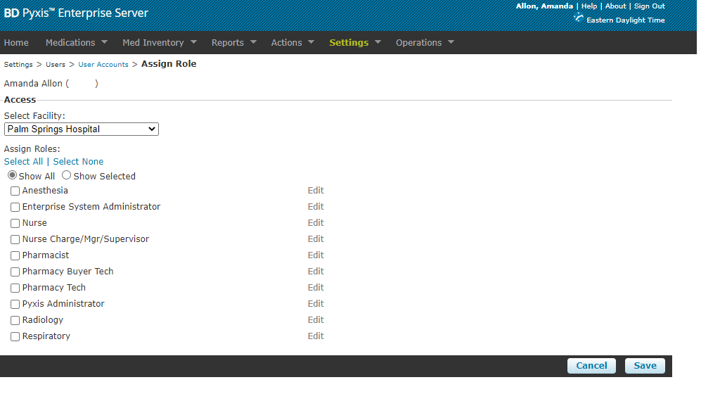Open User Accounts breadcrumb link
Viewport: 720px width, 394px height.
(103, 65)
